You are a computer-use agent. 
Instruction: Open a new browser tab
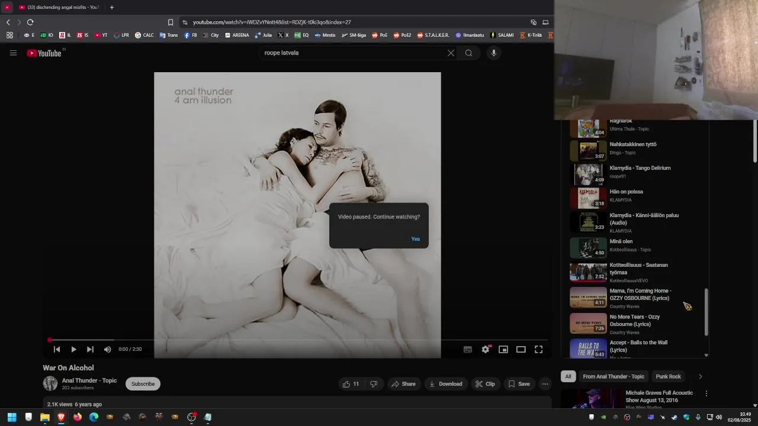point(112,7)
